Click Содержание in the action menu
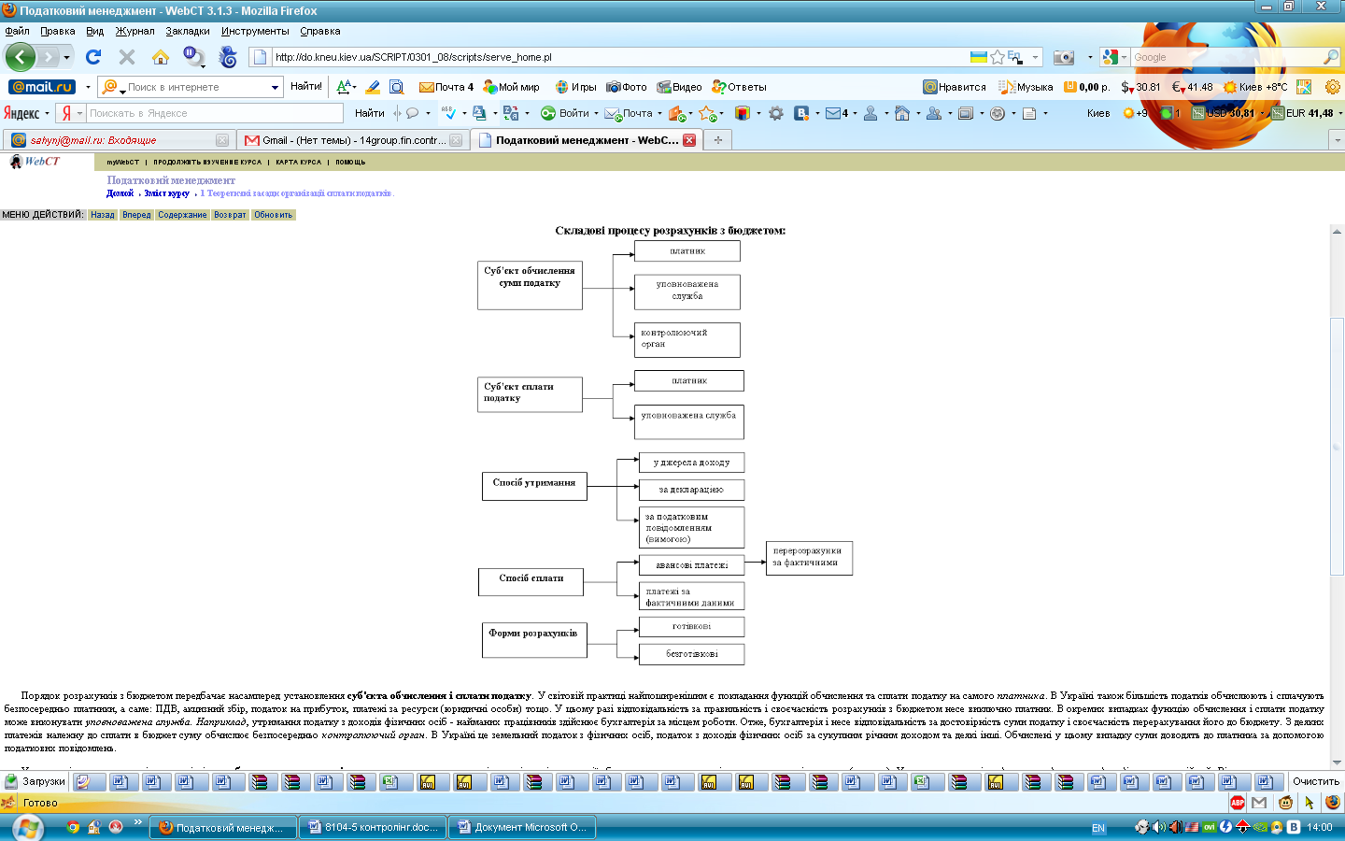Screen dimensions: 1345x841 pos(182,215)
